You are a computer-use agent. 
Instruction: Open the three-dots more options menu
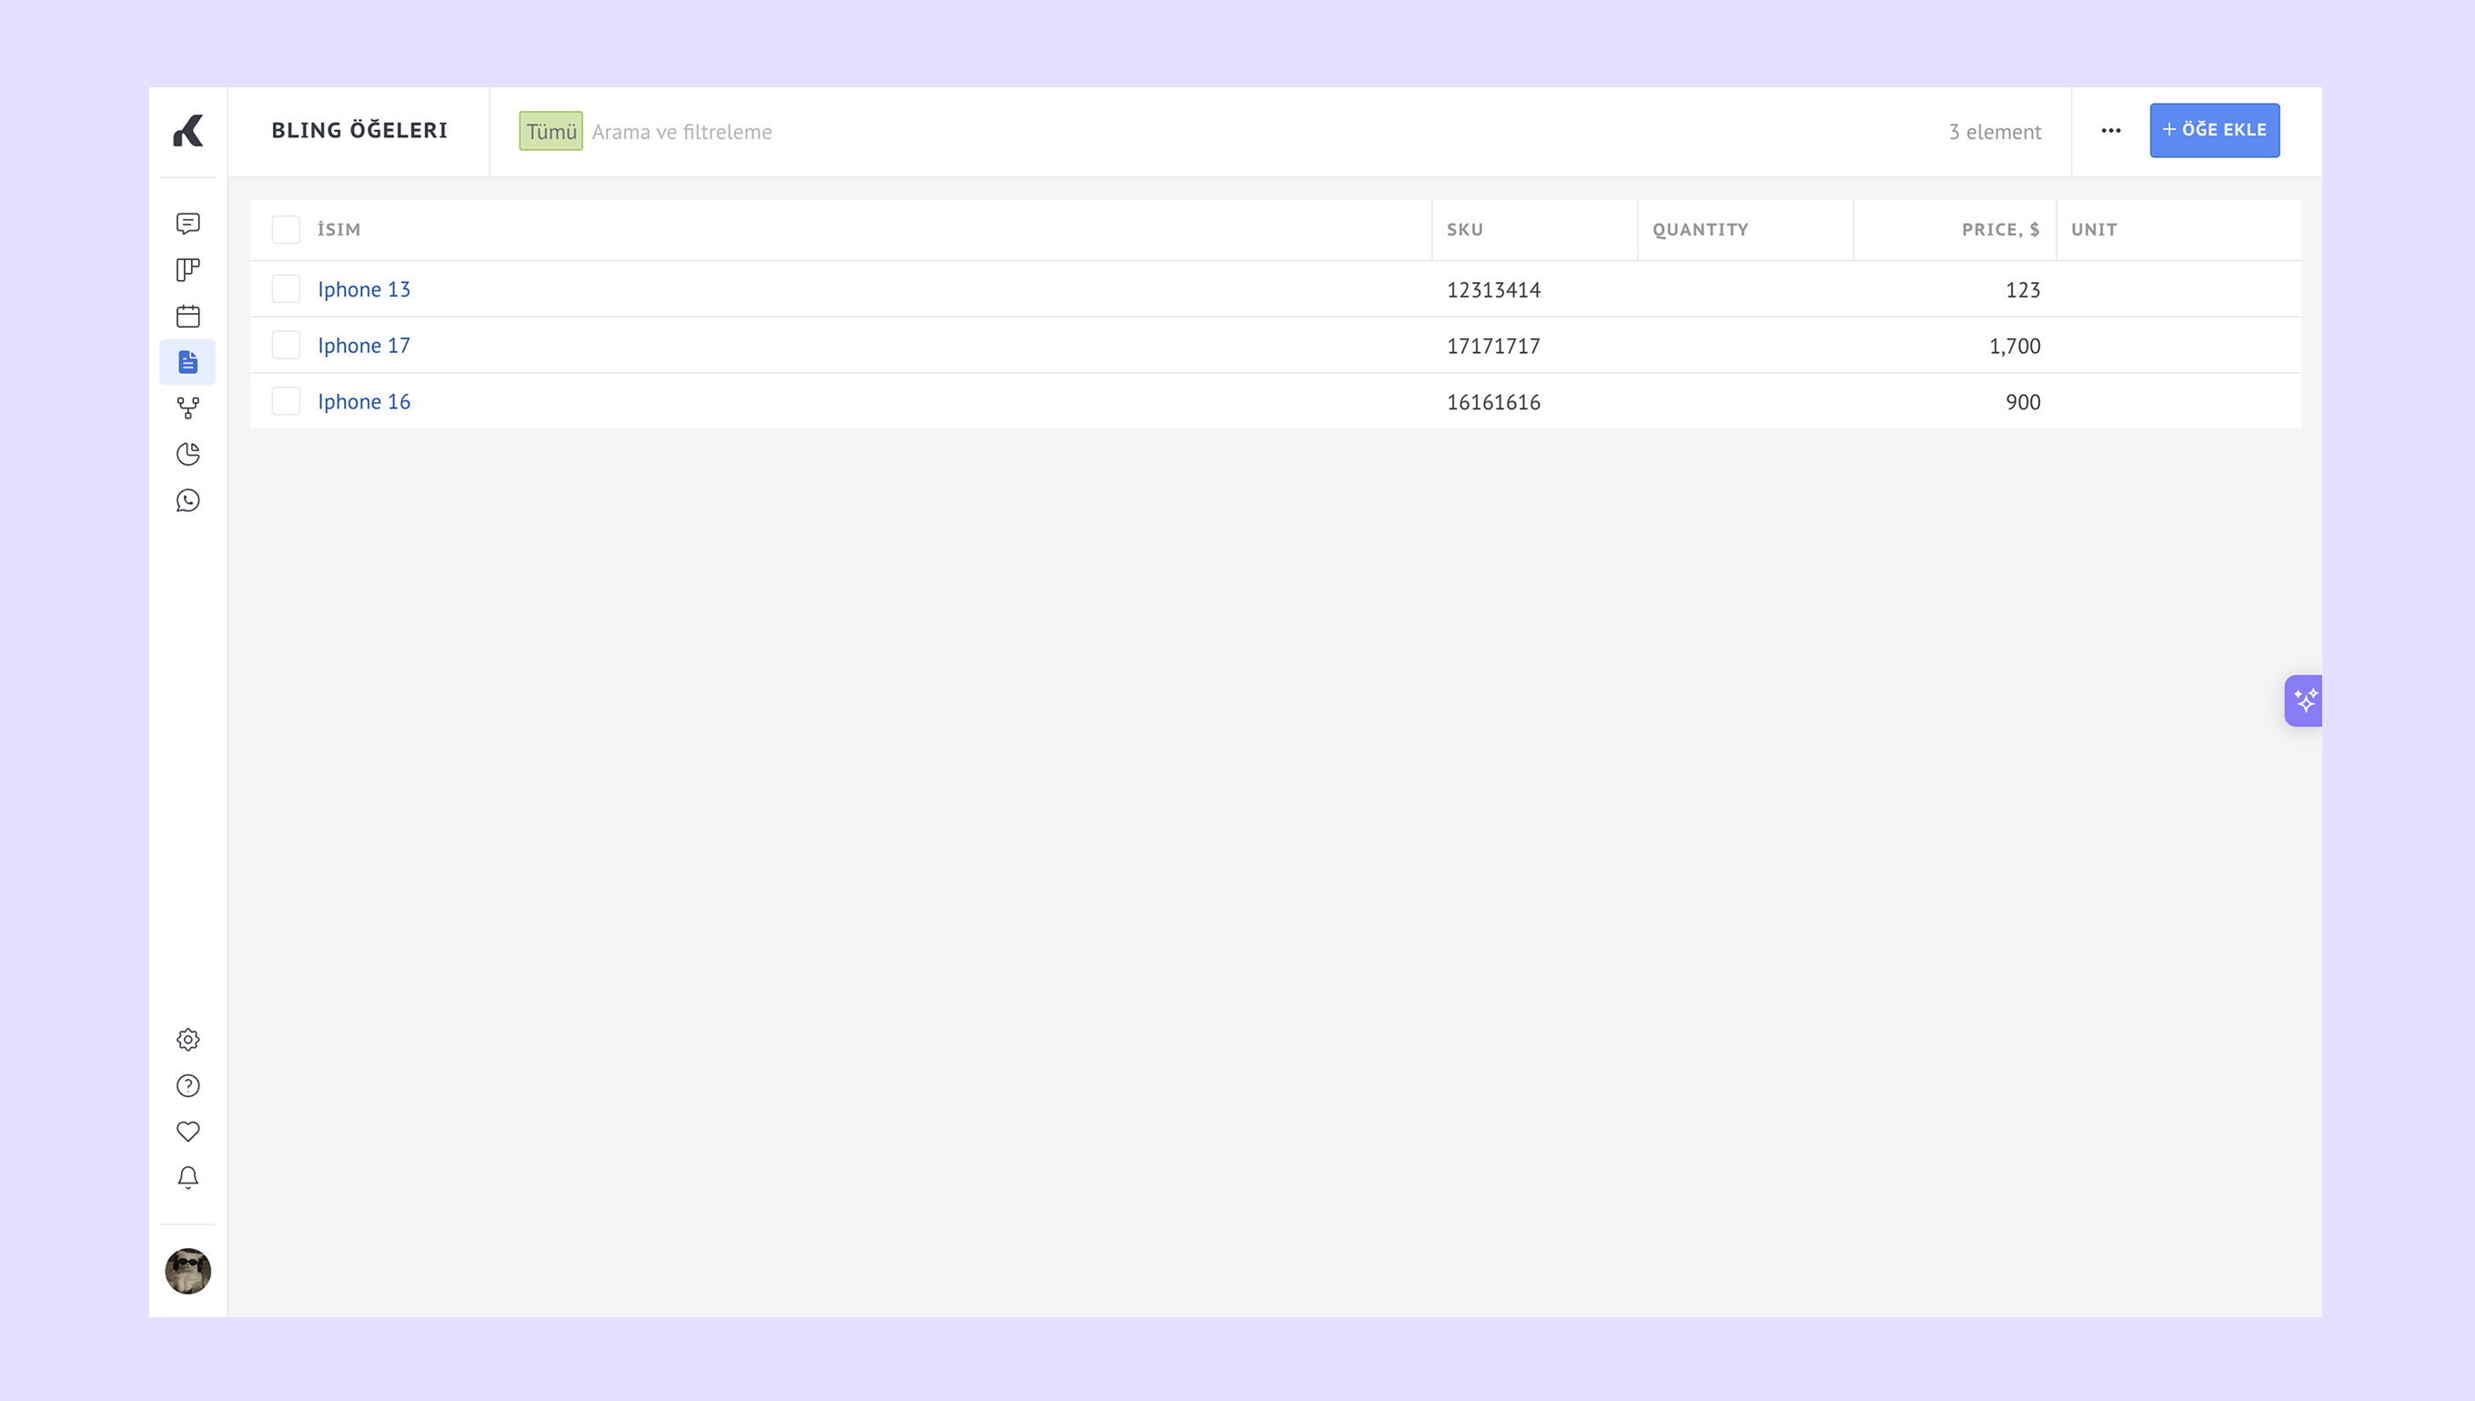[2110, 131]
